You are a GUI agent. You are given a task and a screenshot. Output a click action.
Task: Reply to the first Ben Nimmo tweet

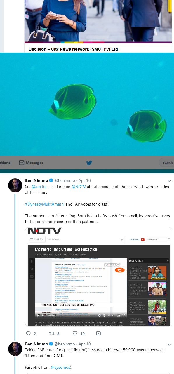[28, 333]
